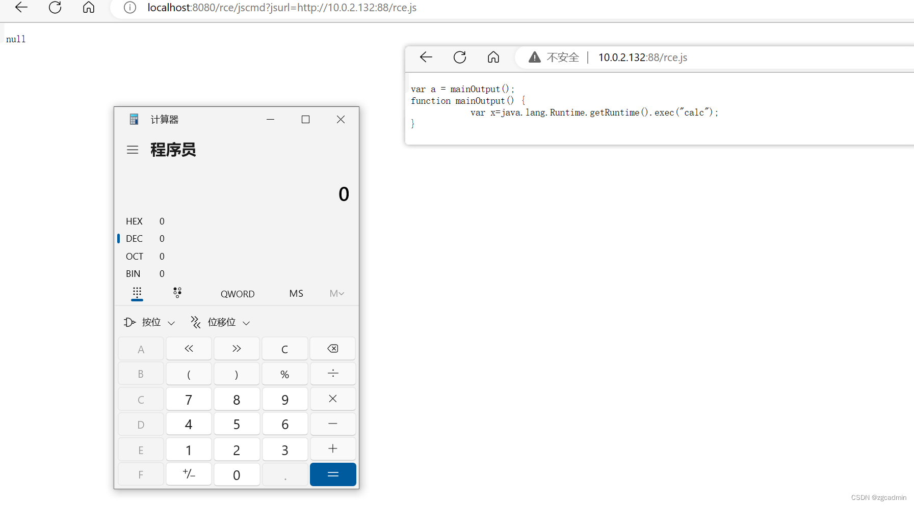The height and width of the screenshot is (506, 914).
Task: Click the 'null' text on localhost page
Action: click(x=16, y=39)
